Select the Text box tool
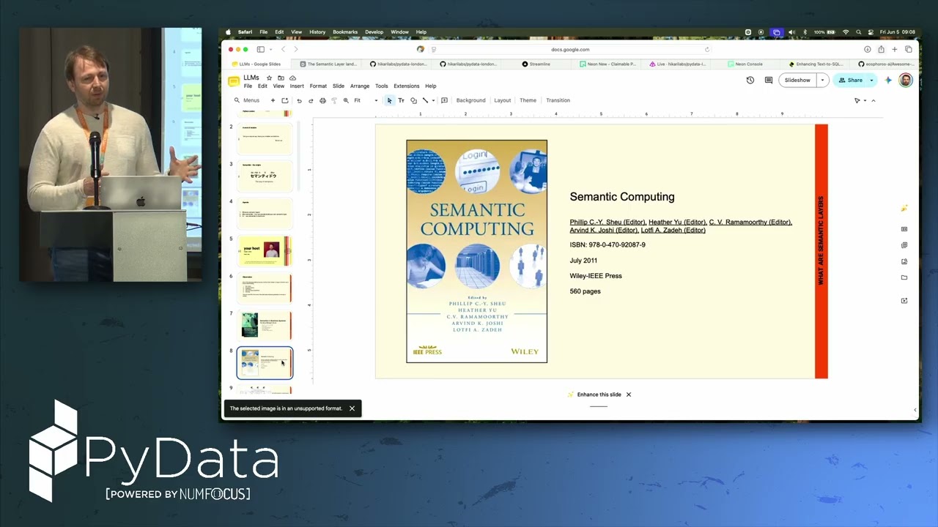 tap(401, 100)
